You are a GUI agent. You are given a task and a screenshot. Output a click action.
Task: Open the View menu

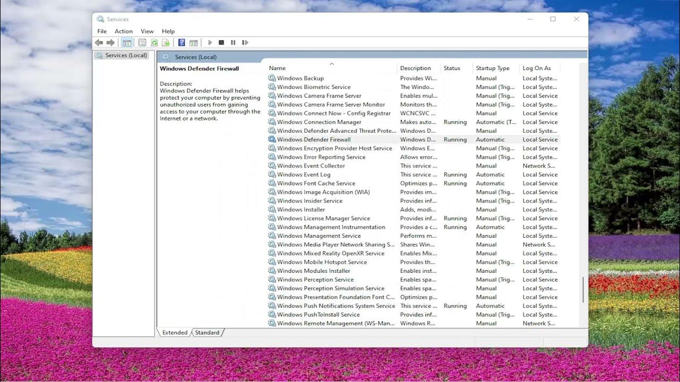pos(147,31)
